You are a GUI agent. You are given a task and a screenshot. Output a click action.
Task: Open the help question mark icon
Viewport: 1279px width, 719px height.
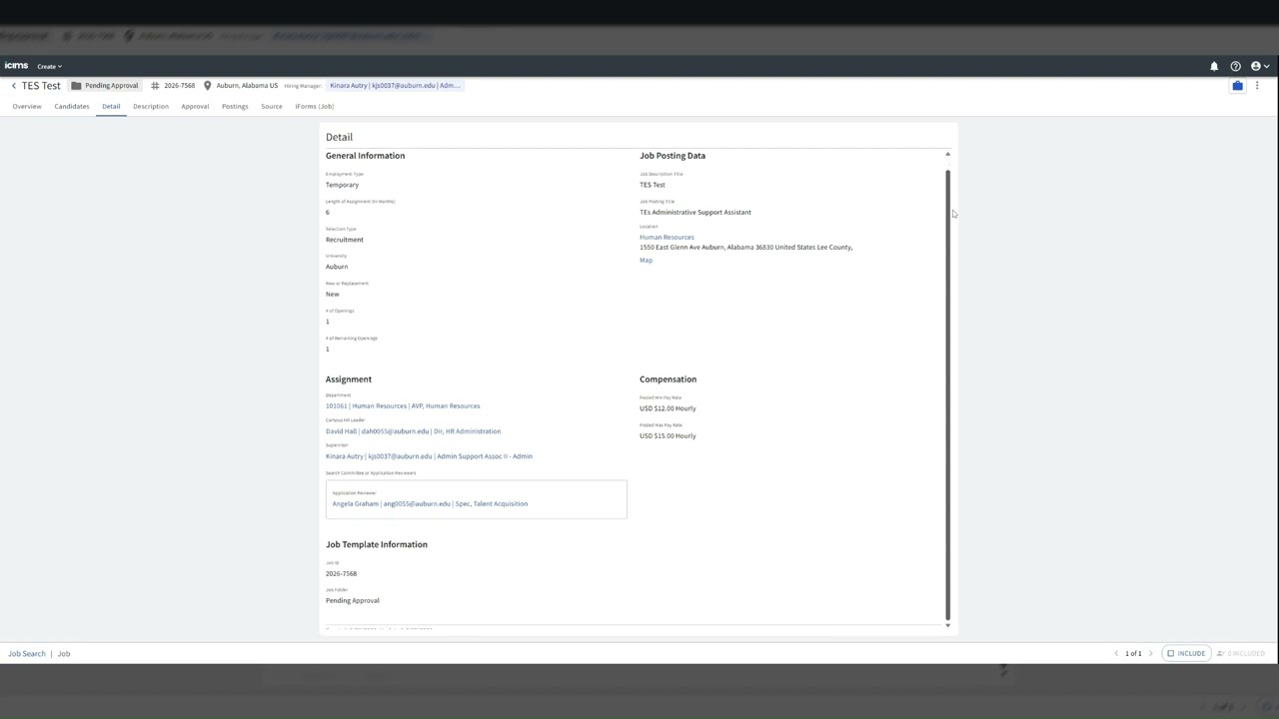pyautogui.click(x=1235, y=66)
